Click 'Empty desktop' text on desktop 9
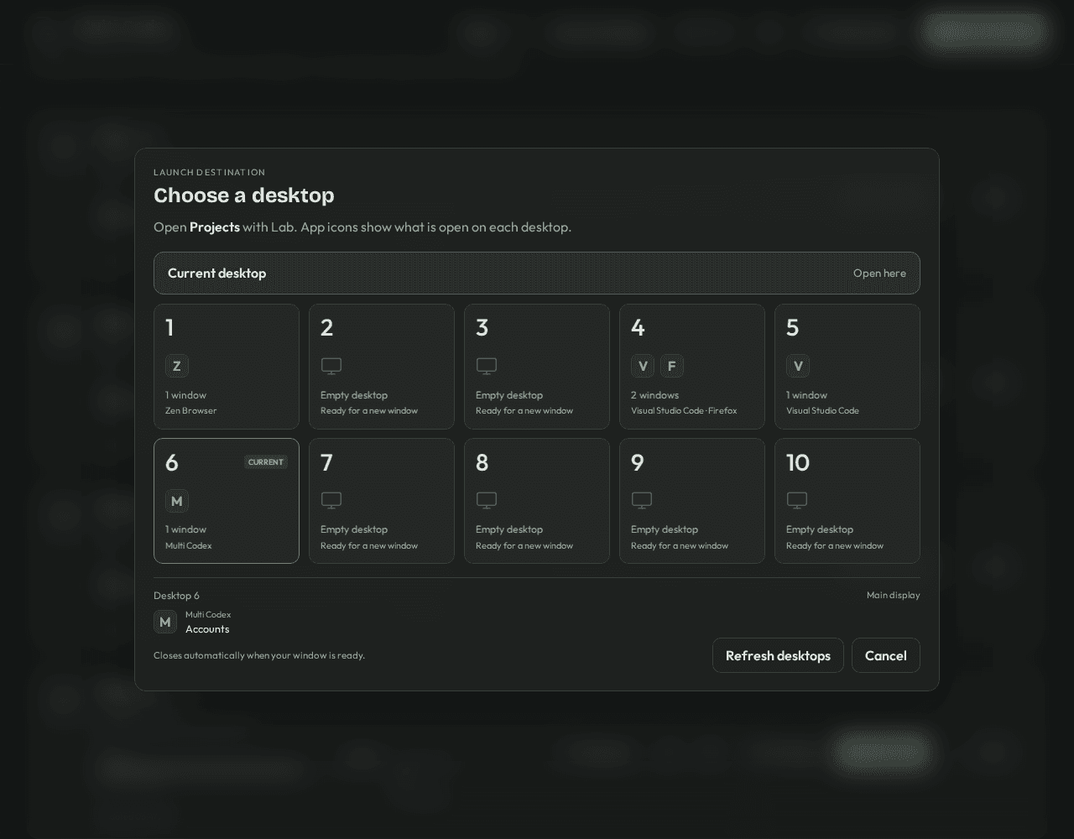 tap(665, 529)
